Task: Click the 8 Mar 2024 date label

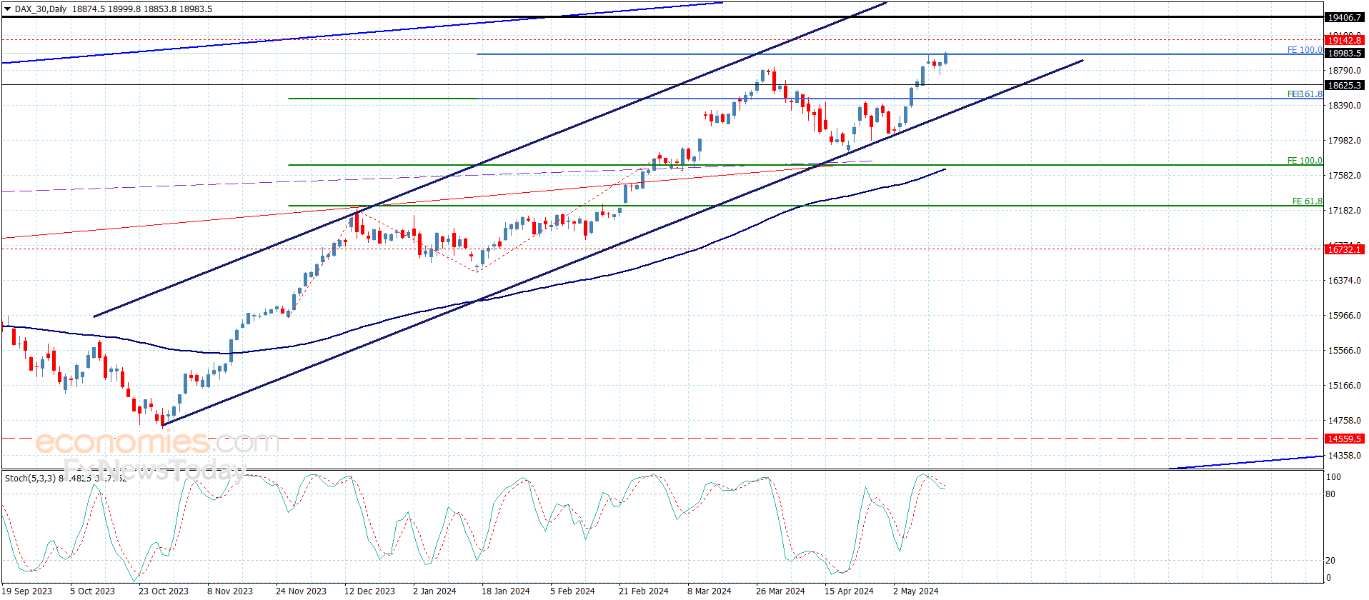Action: tap(710, 591)
